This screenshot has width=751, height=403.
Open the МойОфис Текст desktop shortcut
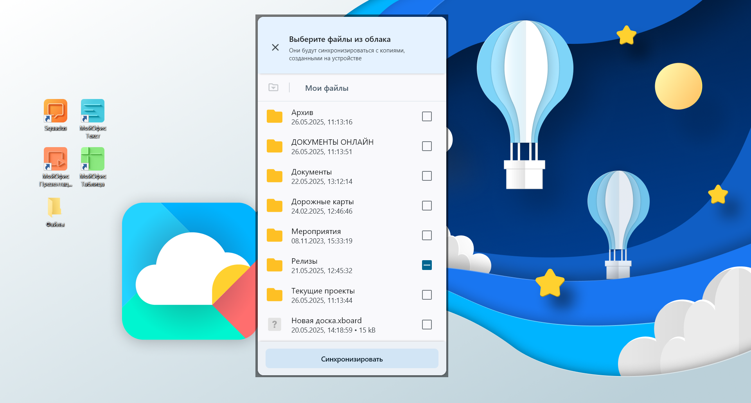[93, 119]
